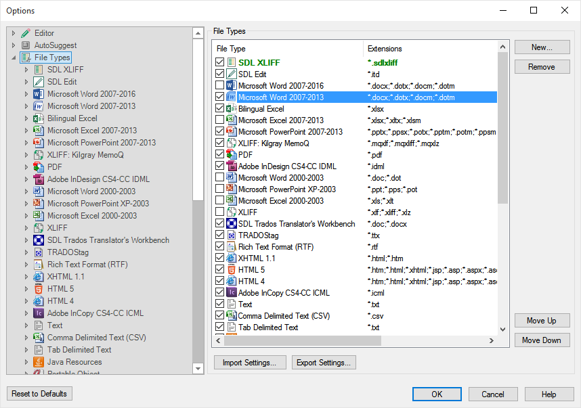Viewport: 581px width, 408px height.
Task: Collapse the File Types tree node
Action: (x=14, y=58)
